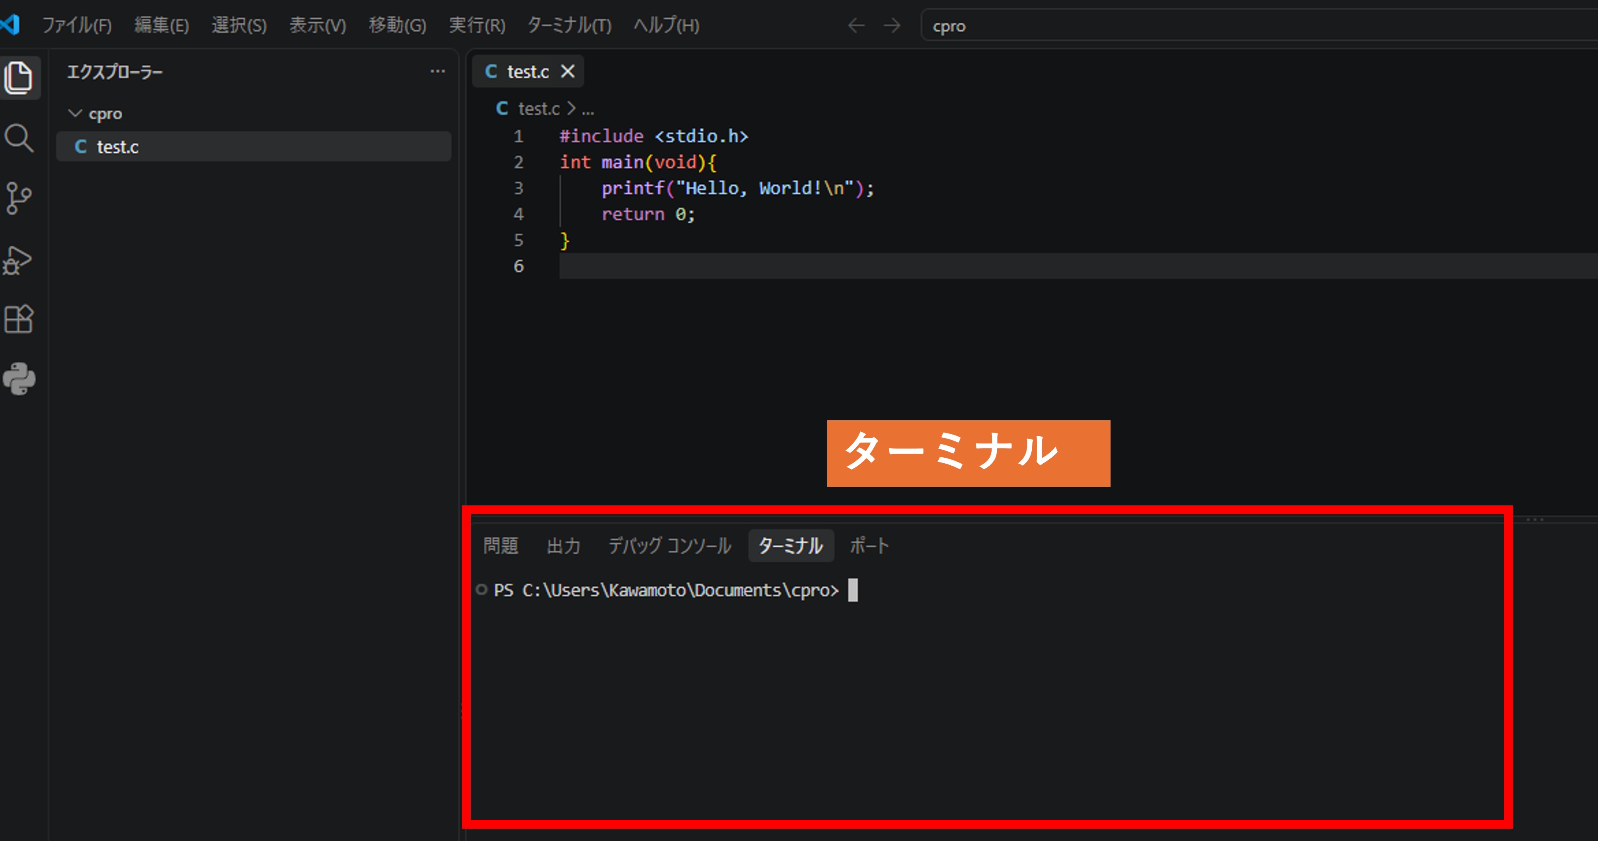The width and height of the screenshot is (1598, 841).
Task: Click the printf("Hello, World!\n"); line
Action: (738, 188)
